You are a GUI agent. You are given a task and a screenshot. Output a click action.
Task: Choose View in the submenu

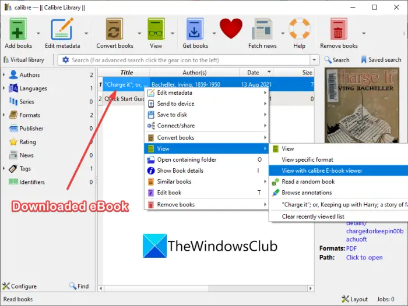(x=339, y=148)
